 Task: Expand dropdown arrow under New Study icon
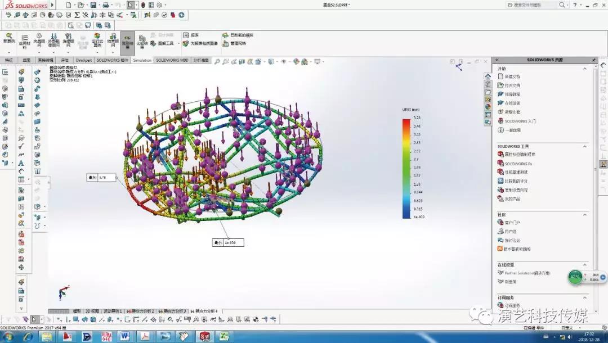(8, 52)
